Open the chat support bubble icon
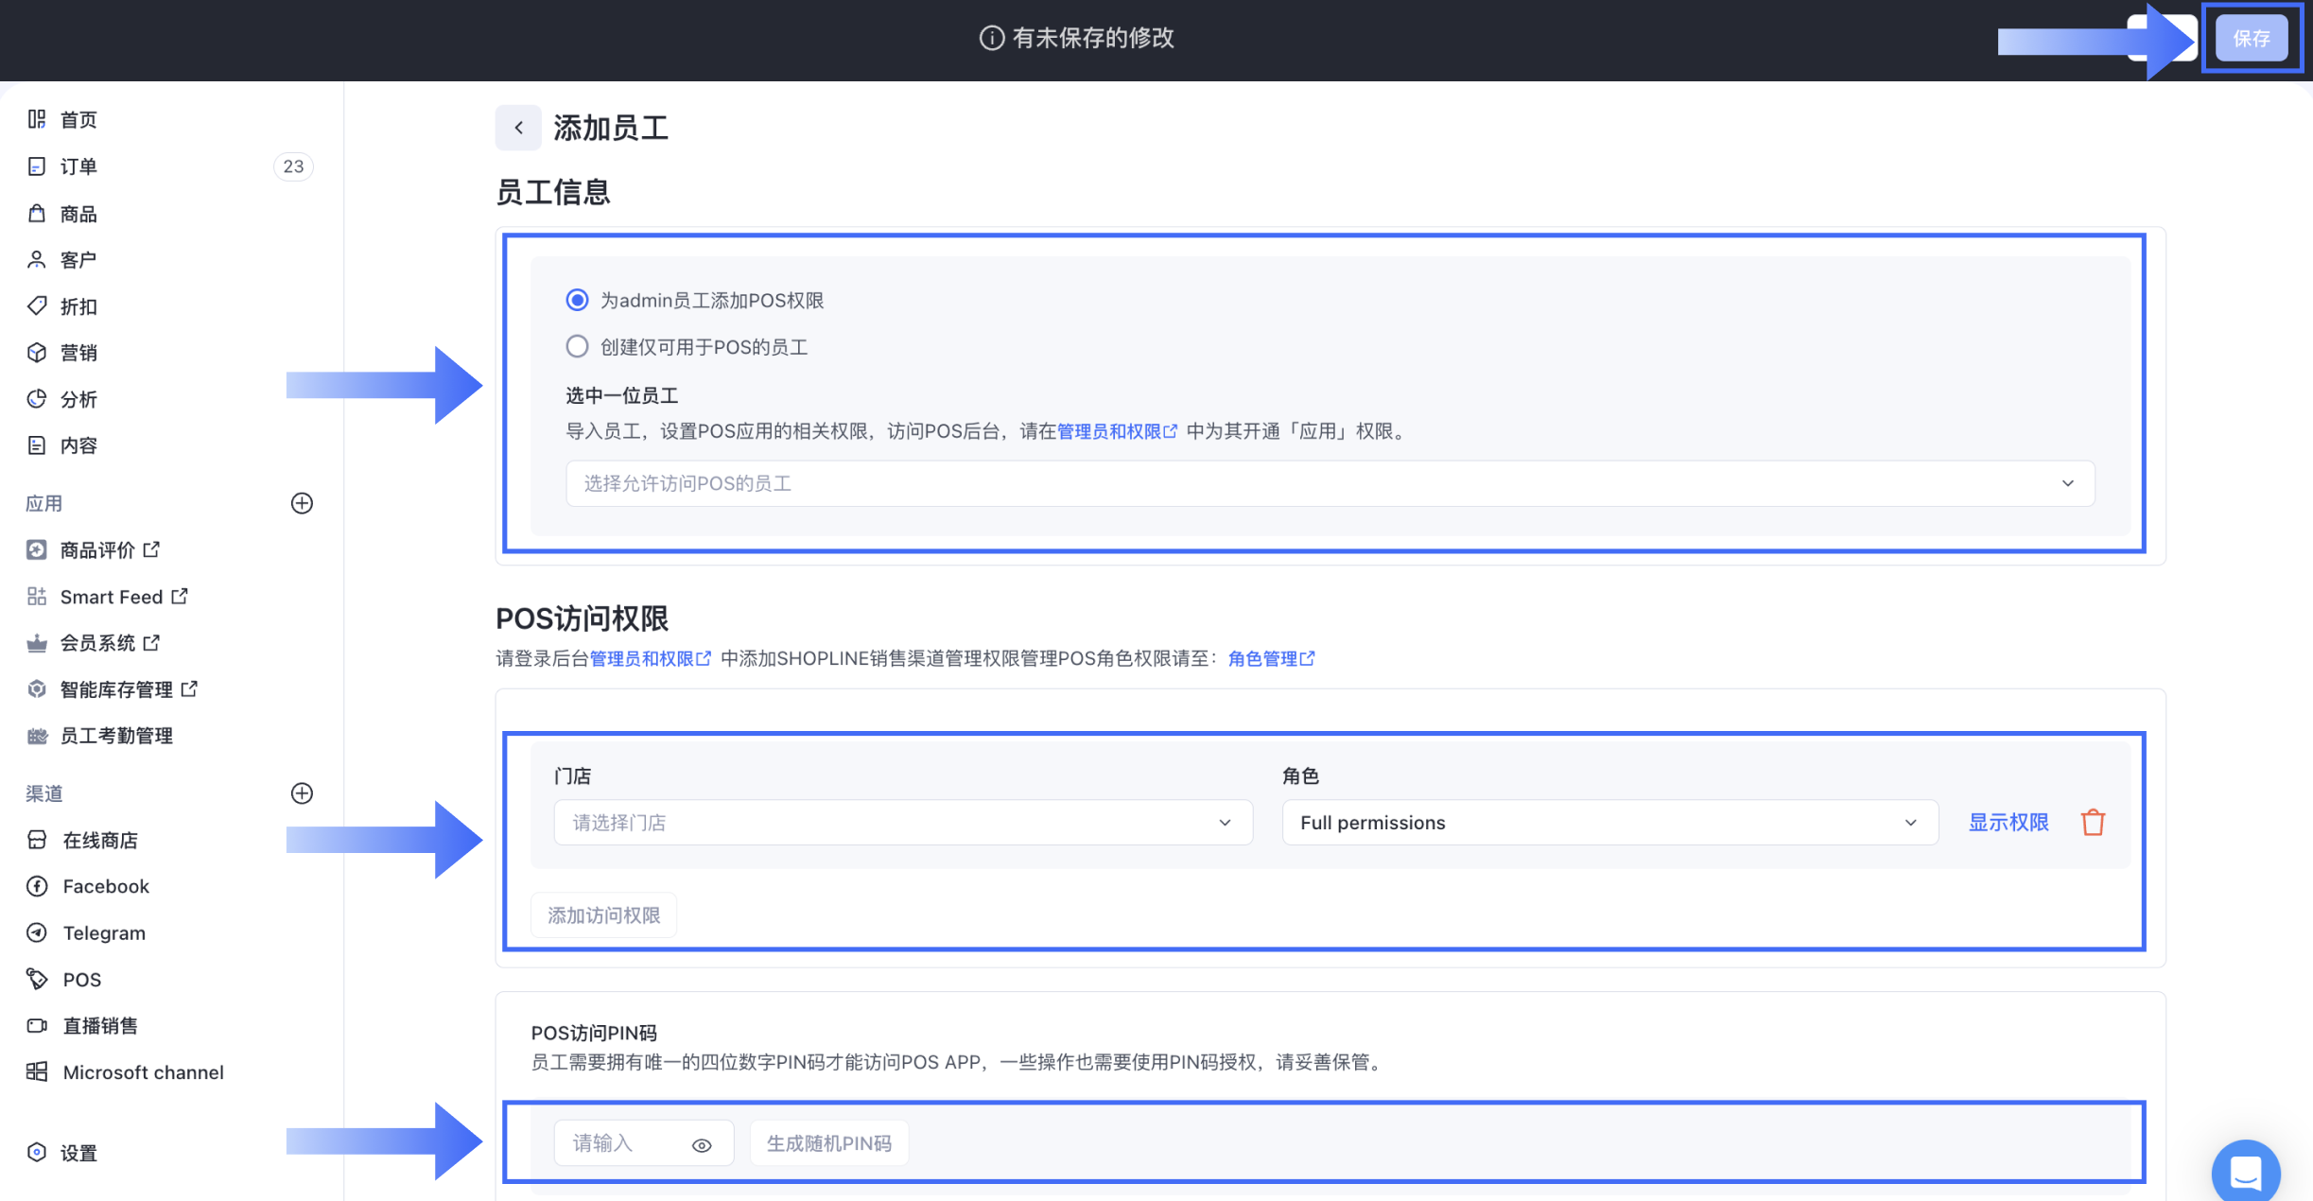 pos(2245,1173)
